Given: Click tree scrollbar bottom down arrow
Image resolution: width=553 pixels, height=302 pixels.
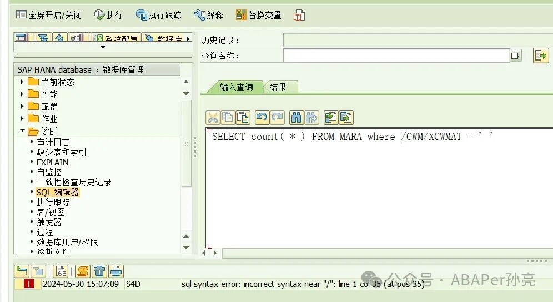Looking at the screenshot, I should point(186,248).
